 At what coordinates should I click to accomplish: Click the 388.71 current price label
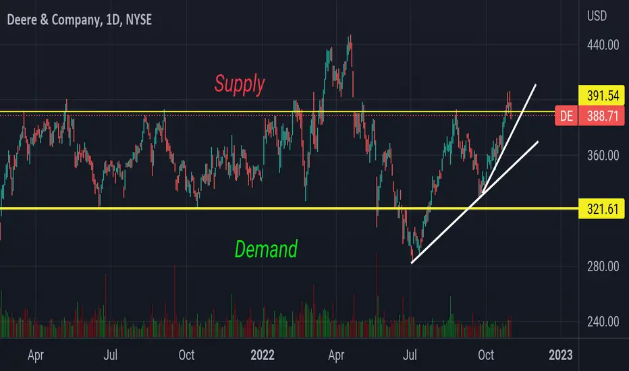(602, 116)
